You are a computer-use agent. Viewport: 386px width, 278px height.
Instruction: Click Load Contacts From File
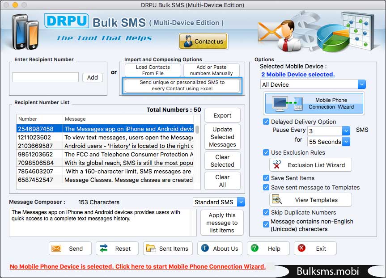tap(153, 70)
